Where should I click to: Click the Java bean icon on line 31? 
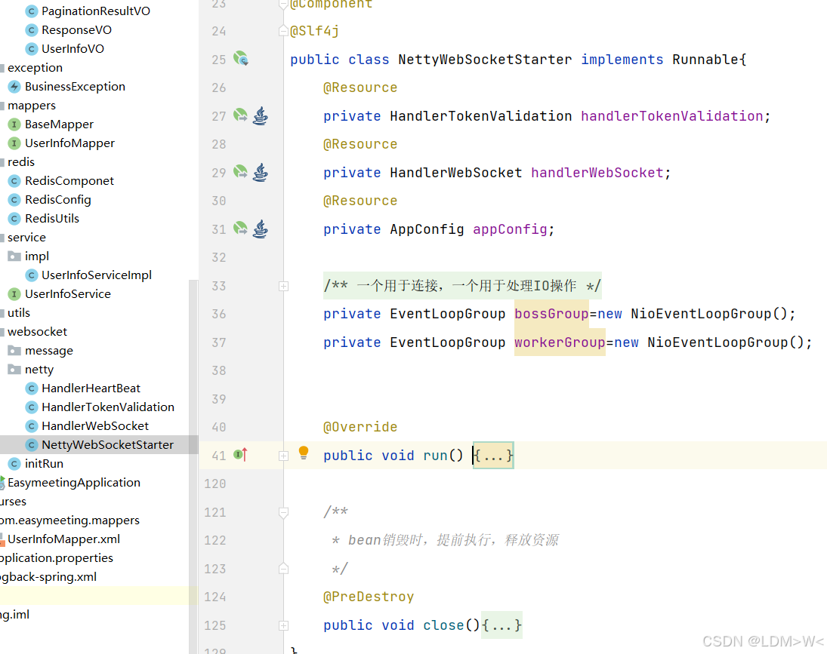[260, 229]
